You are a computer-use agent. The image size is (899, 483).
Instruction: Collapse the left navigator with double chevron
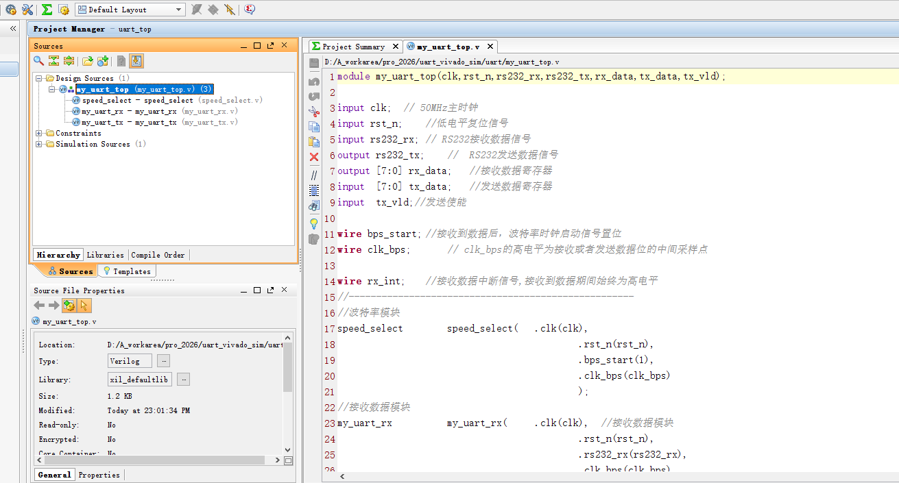[x=12, y=29]
